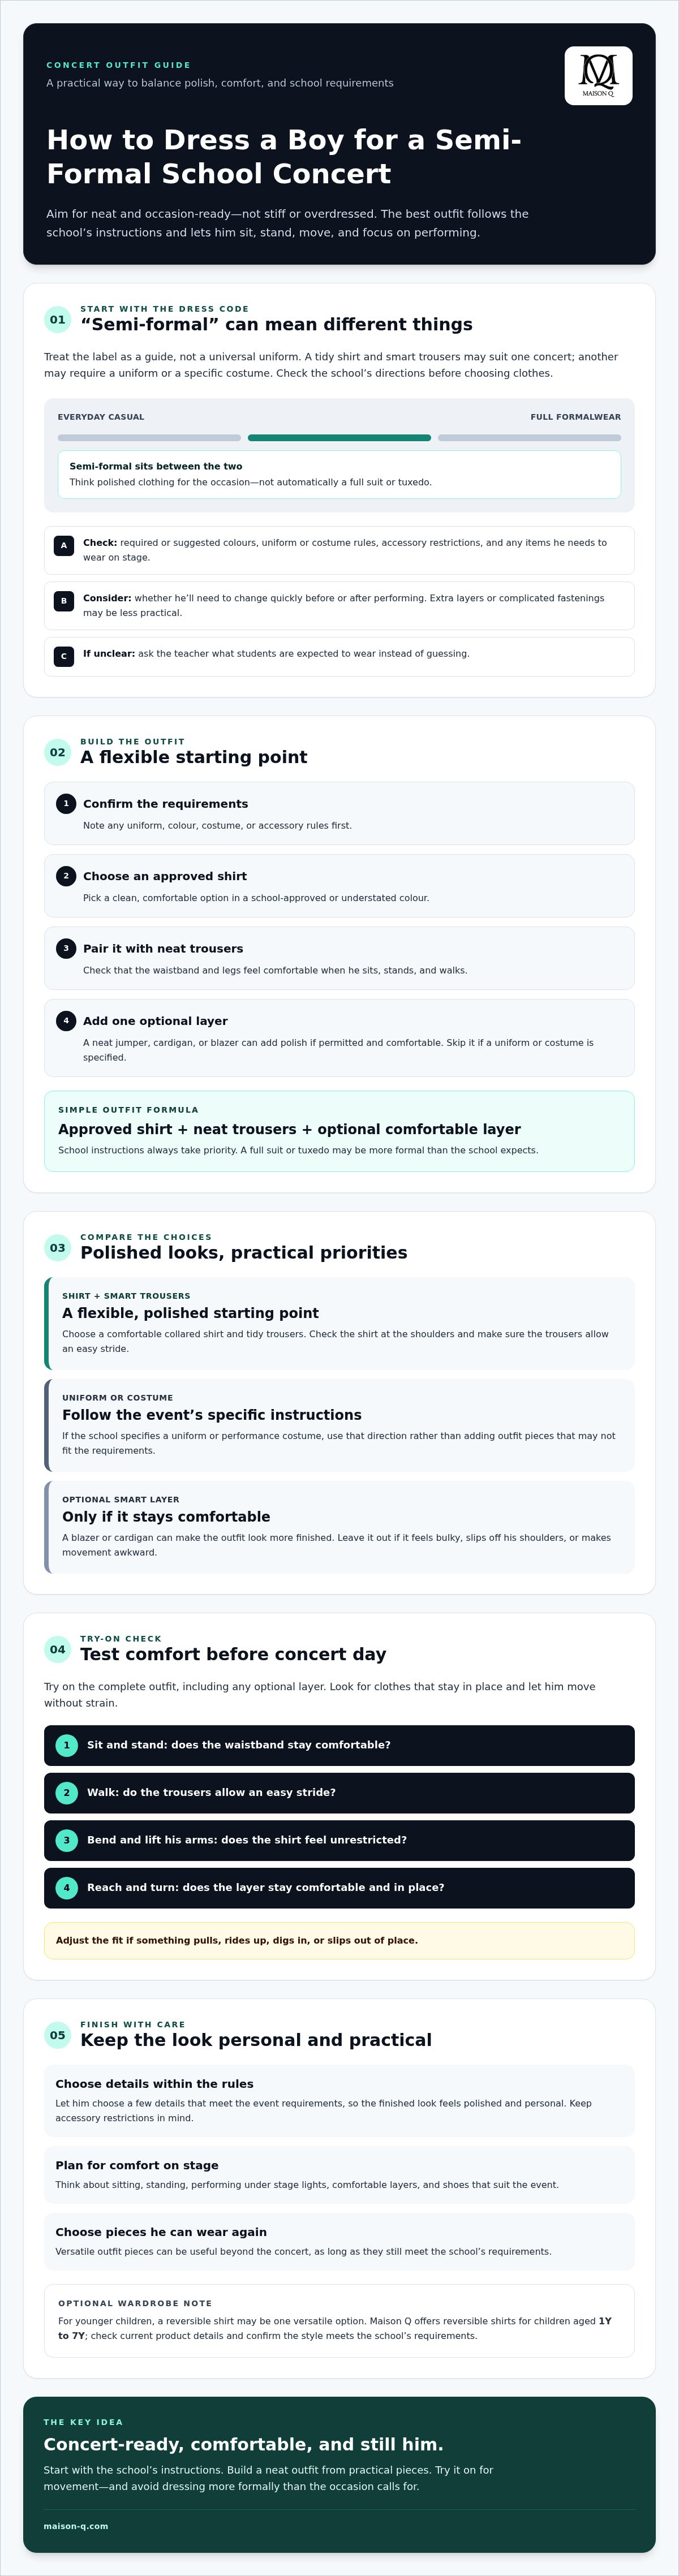The image size is (679, 2576).
Task: Click the Optional Wardrobe Note box
Action: [x=339, y=2320]
